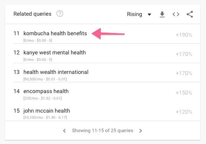The width and height of the screenshot is (206, 144).
Task: Download related queries as CSV
Action: (162, 14)
